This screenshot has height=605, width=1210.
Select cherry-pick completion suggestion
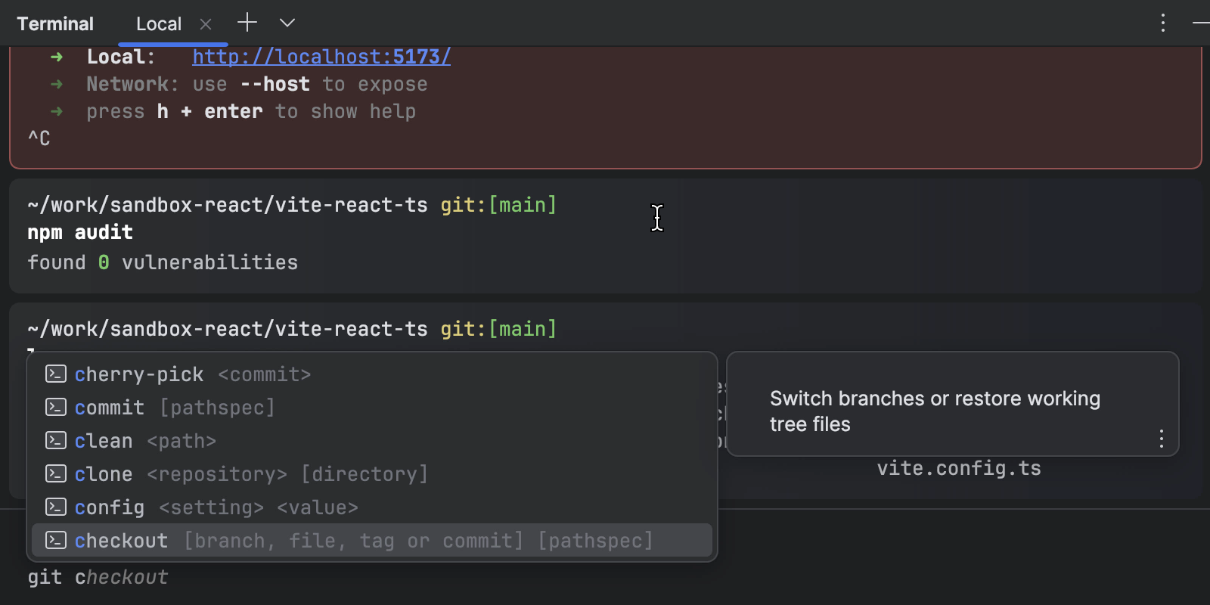pyautogui.click(x=371, y=374)
